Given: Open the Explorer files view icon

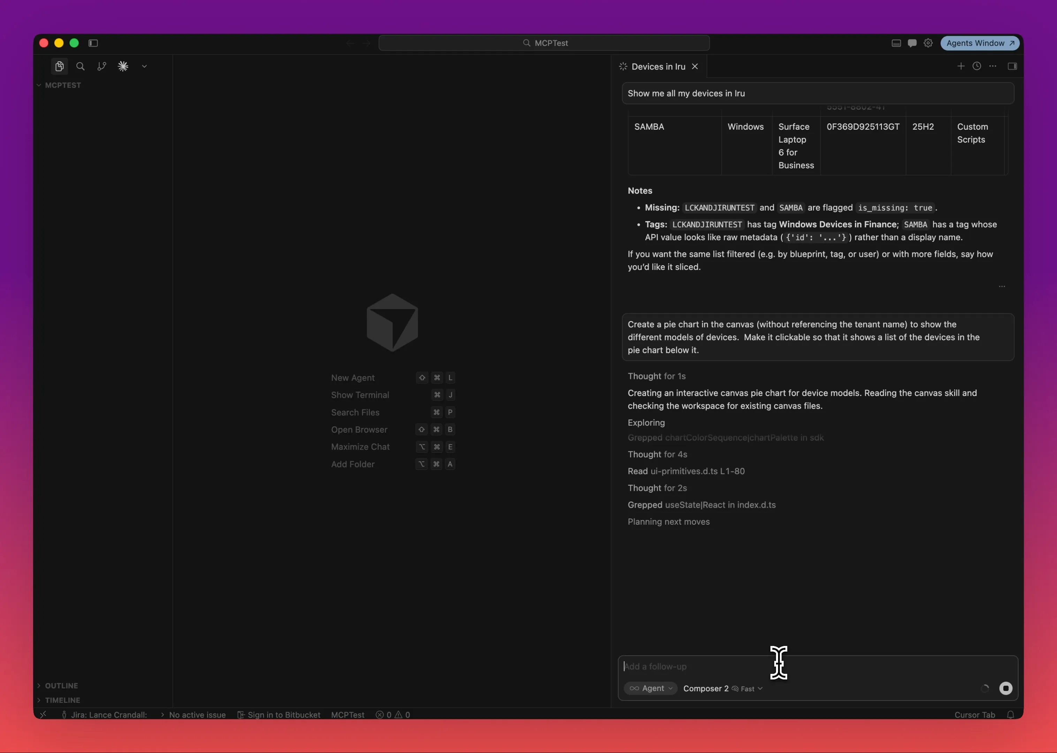Looking at the screenshot, I should click(x=59, y=66).
